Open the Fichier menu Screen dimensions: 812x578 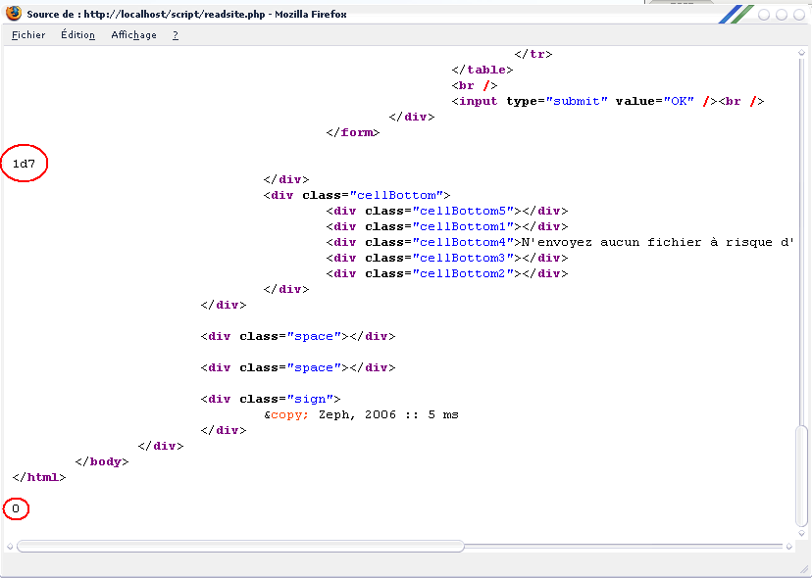point(28,35)
